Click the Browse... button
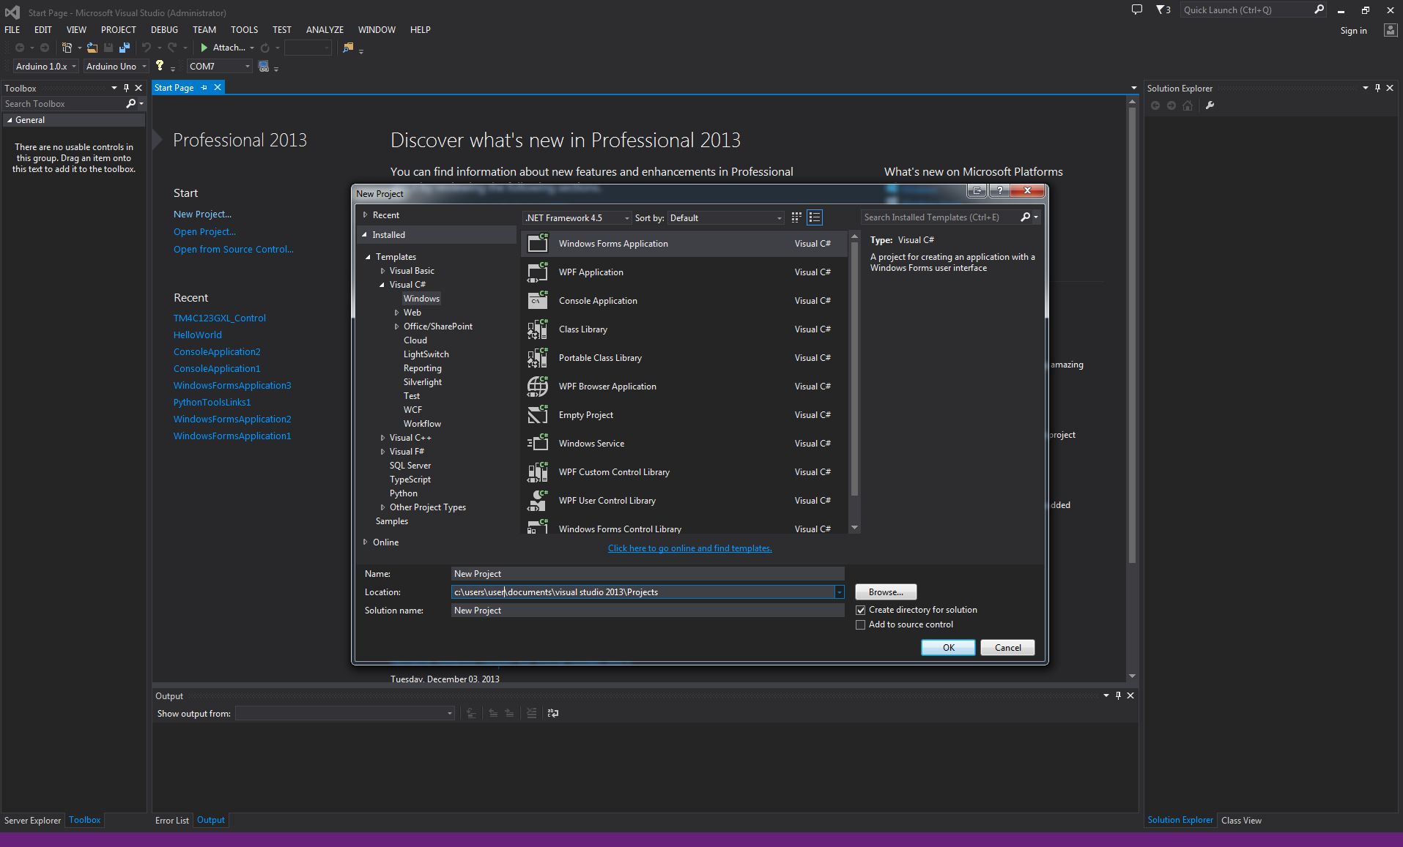1403x847 pixels. (x=886, y=592)
